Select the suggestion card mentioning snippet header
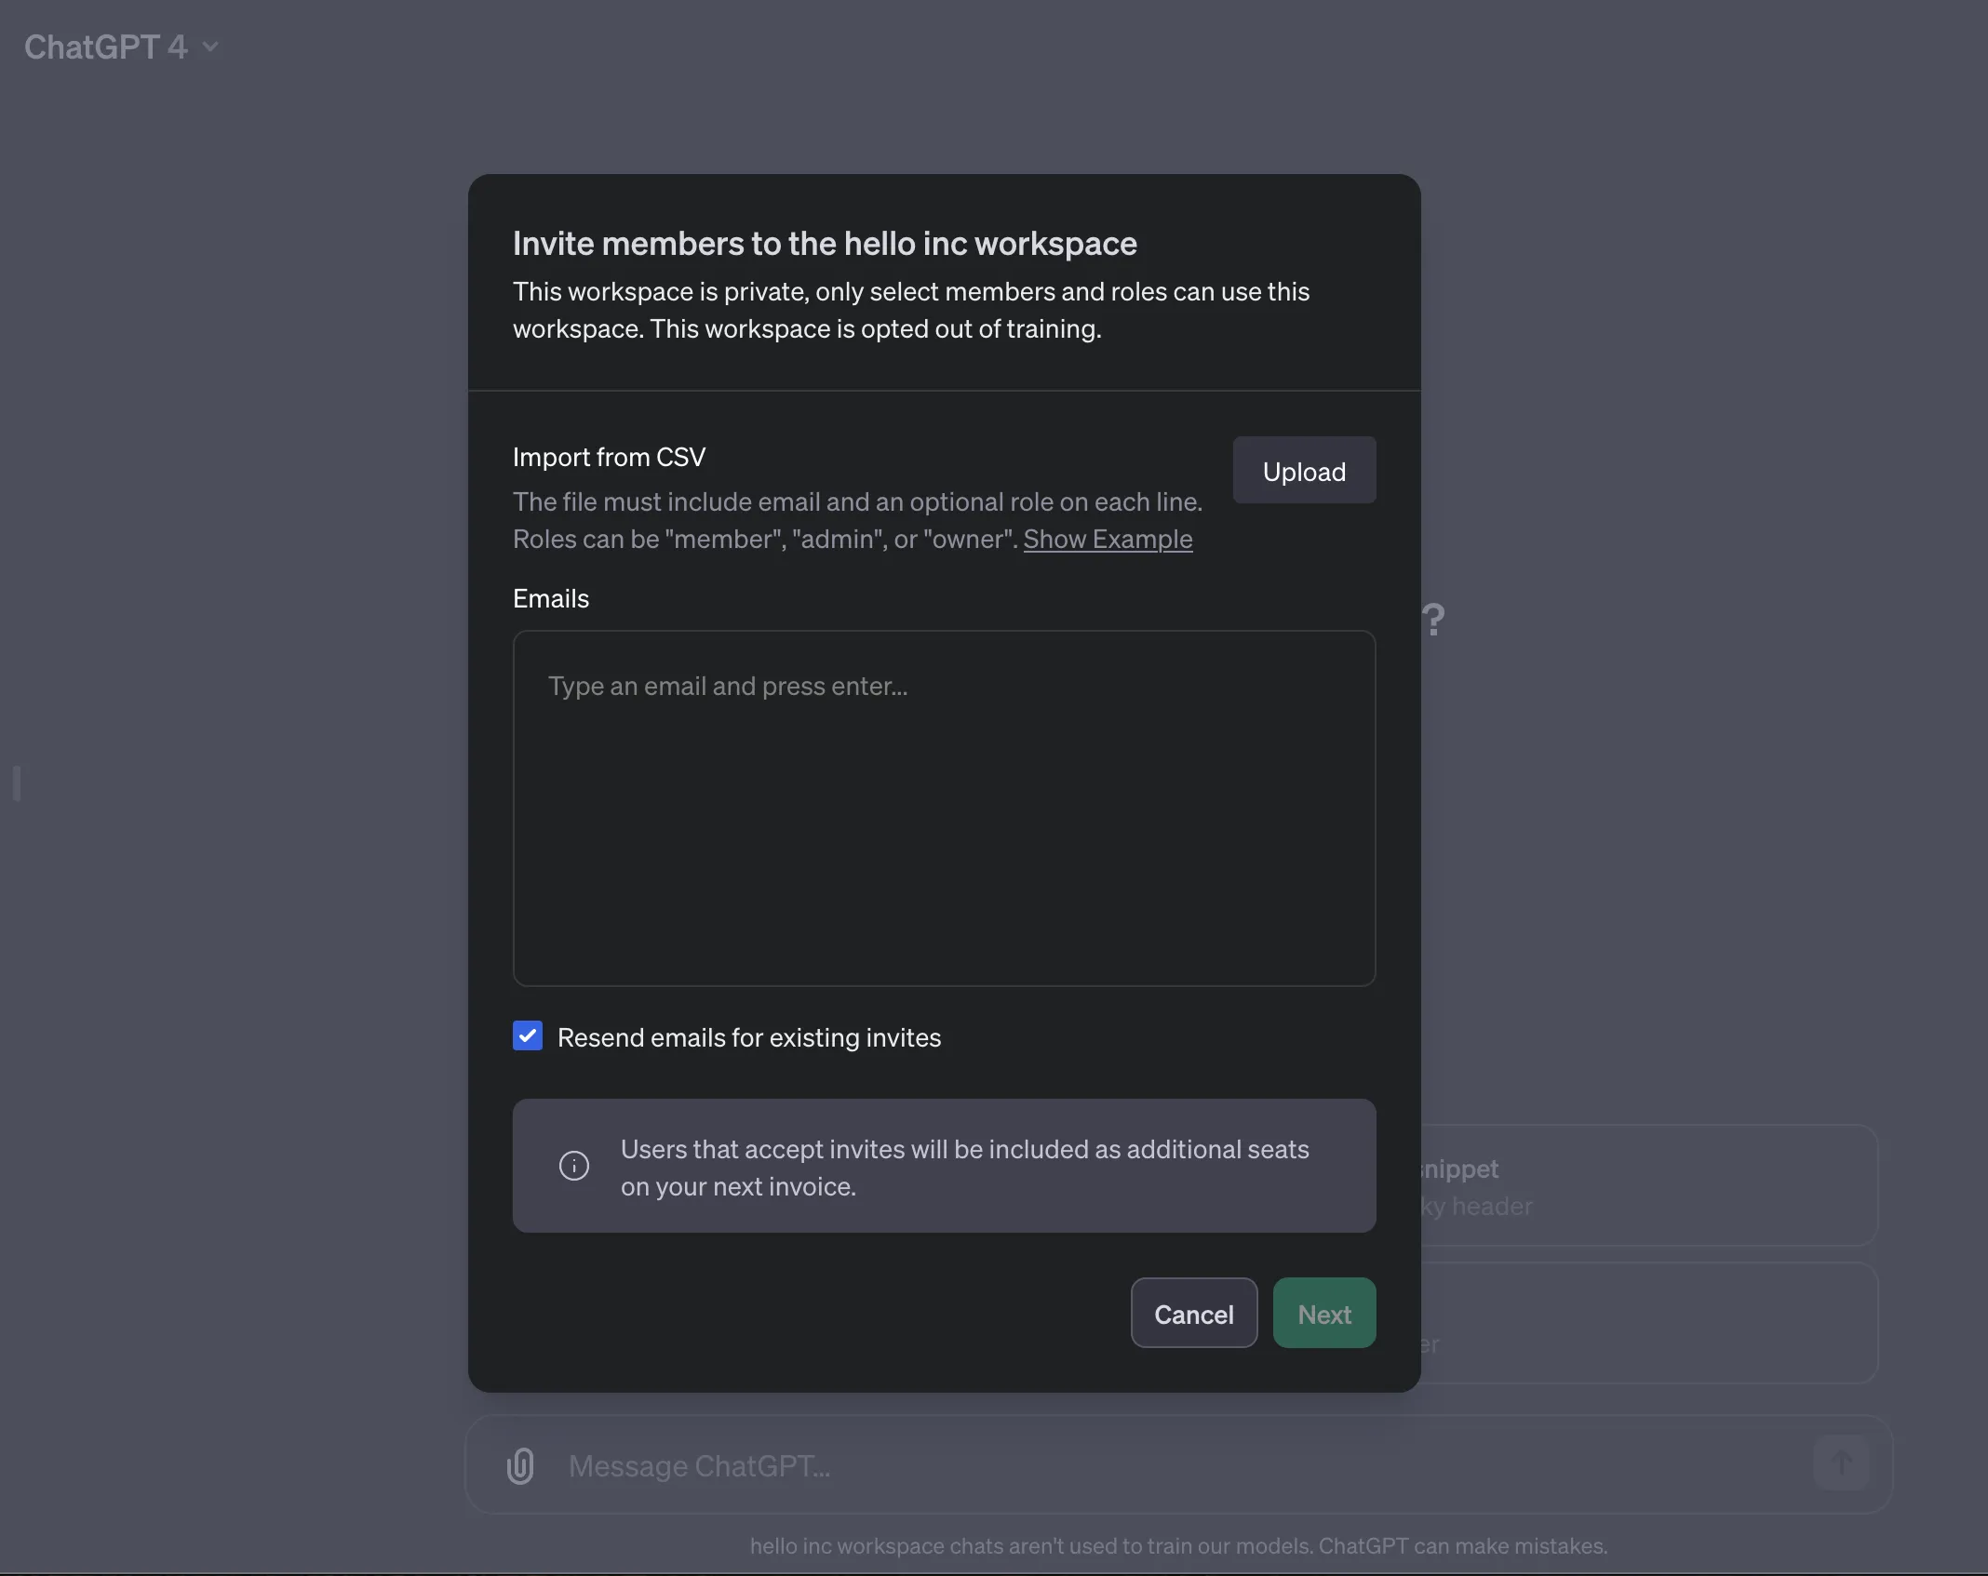1988x1576 pixels. (1647, 1186)
